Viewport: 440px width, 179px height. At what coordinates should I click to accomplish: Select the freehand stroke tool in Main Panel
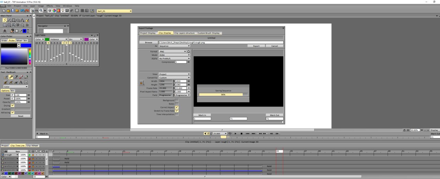(5, 20)
